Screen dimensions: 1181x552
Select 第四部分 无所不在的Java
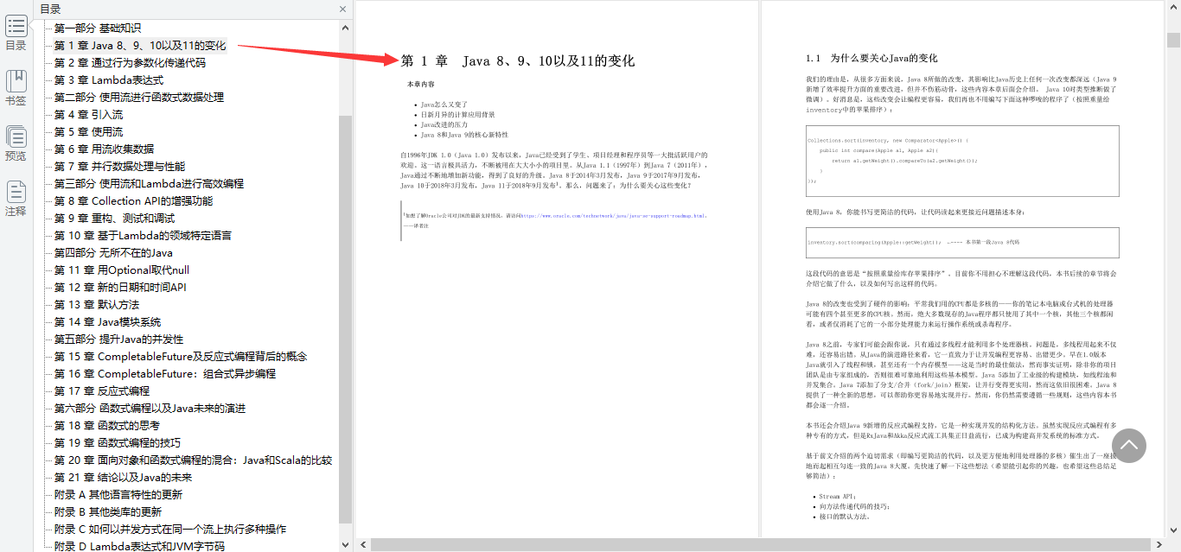pos(113,252)
